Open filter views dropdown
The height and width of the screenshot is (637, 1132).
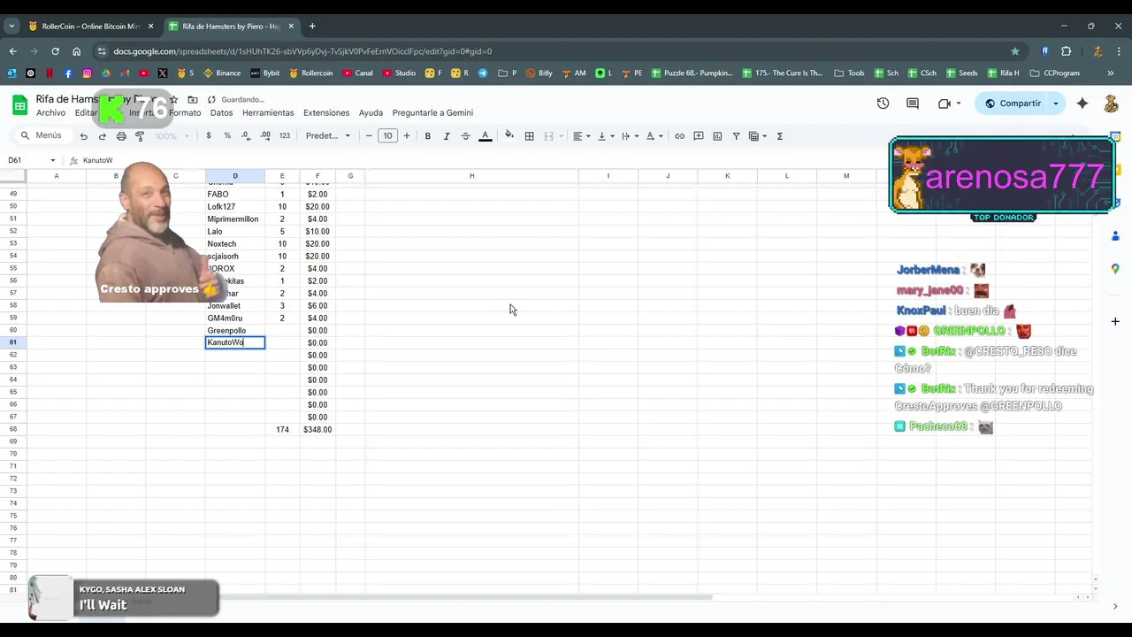[x=758, y=136]
